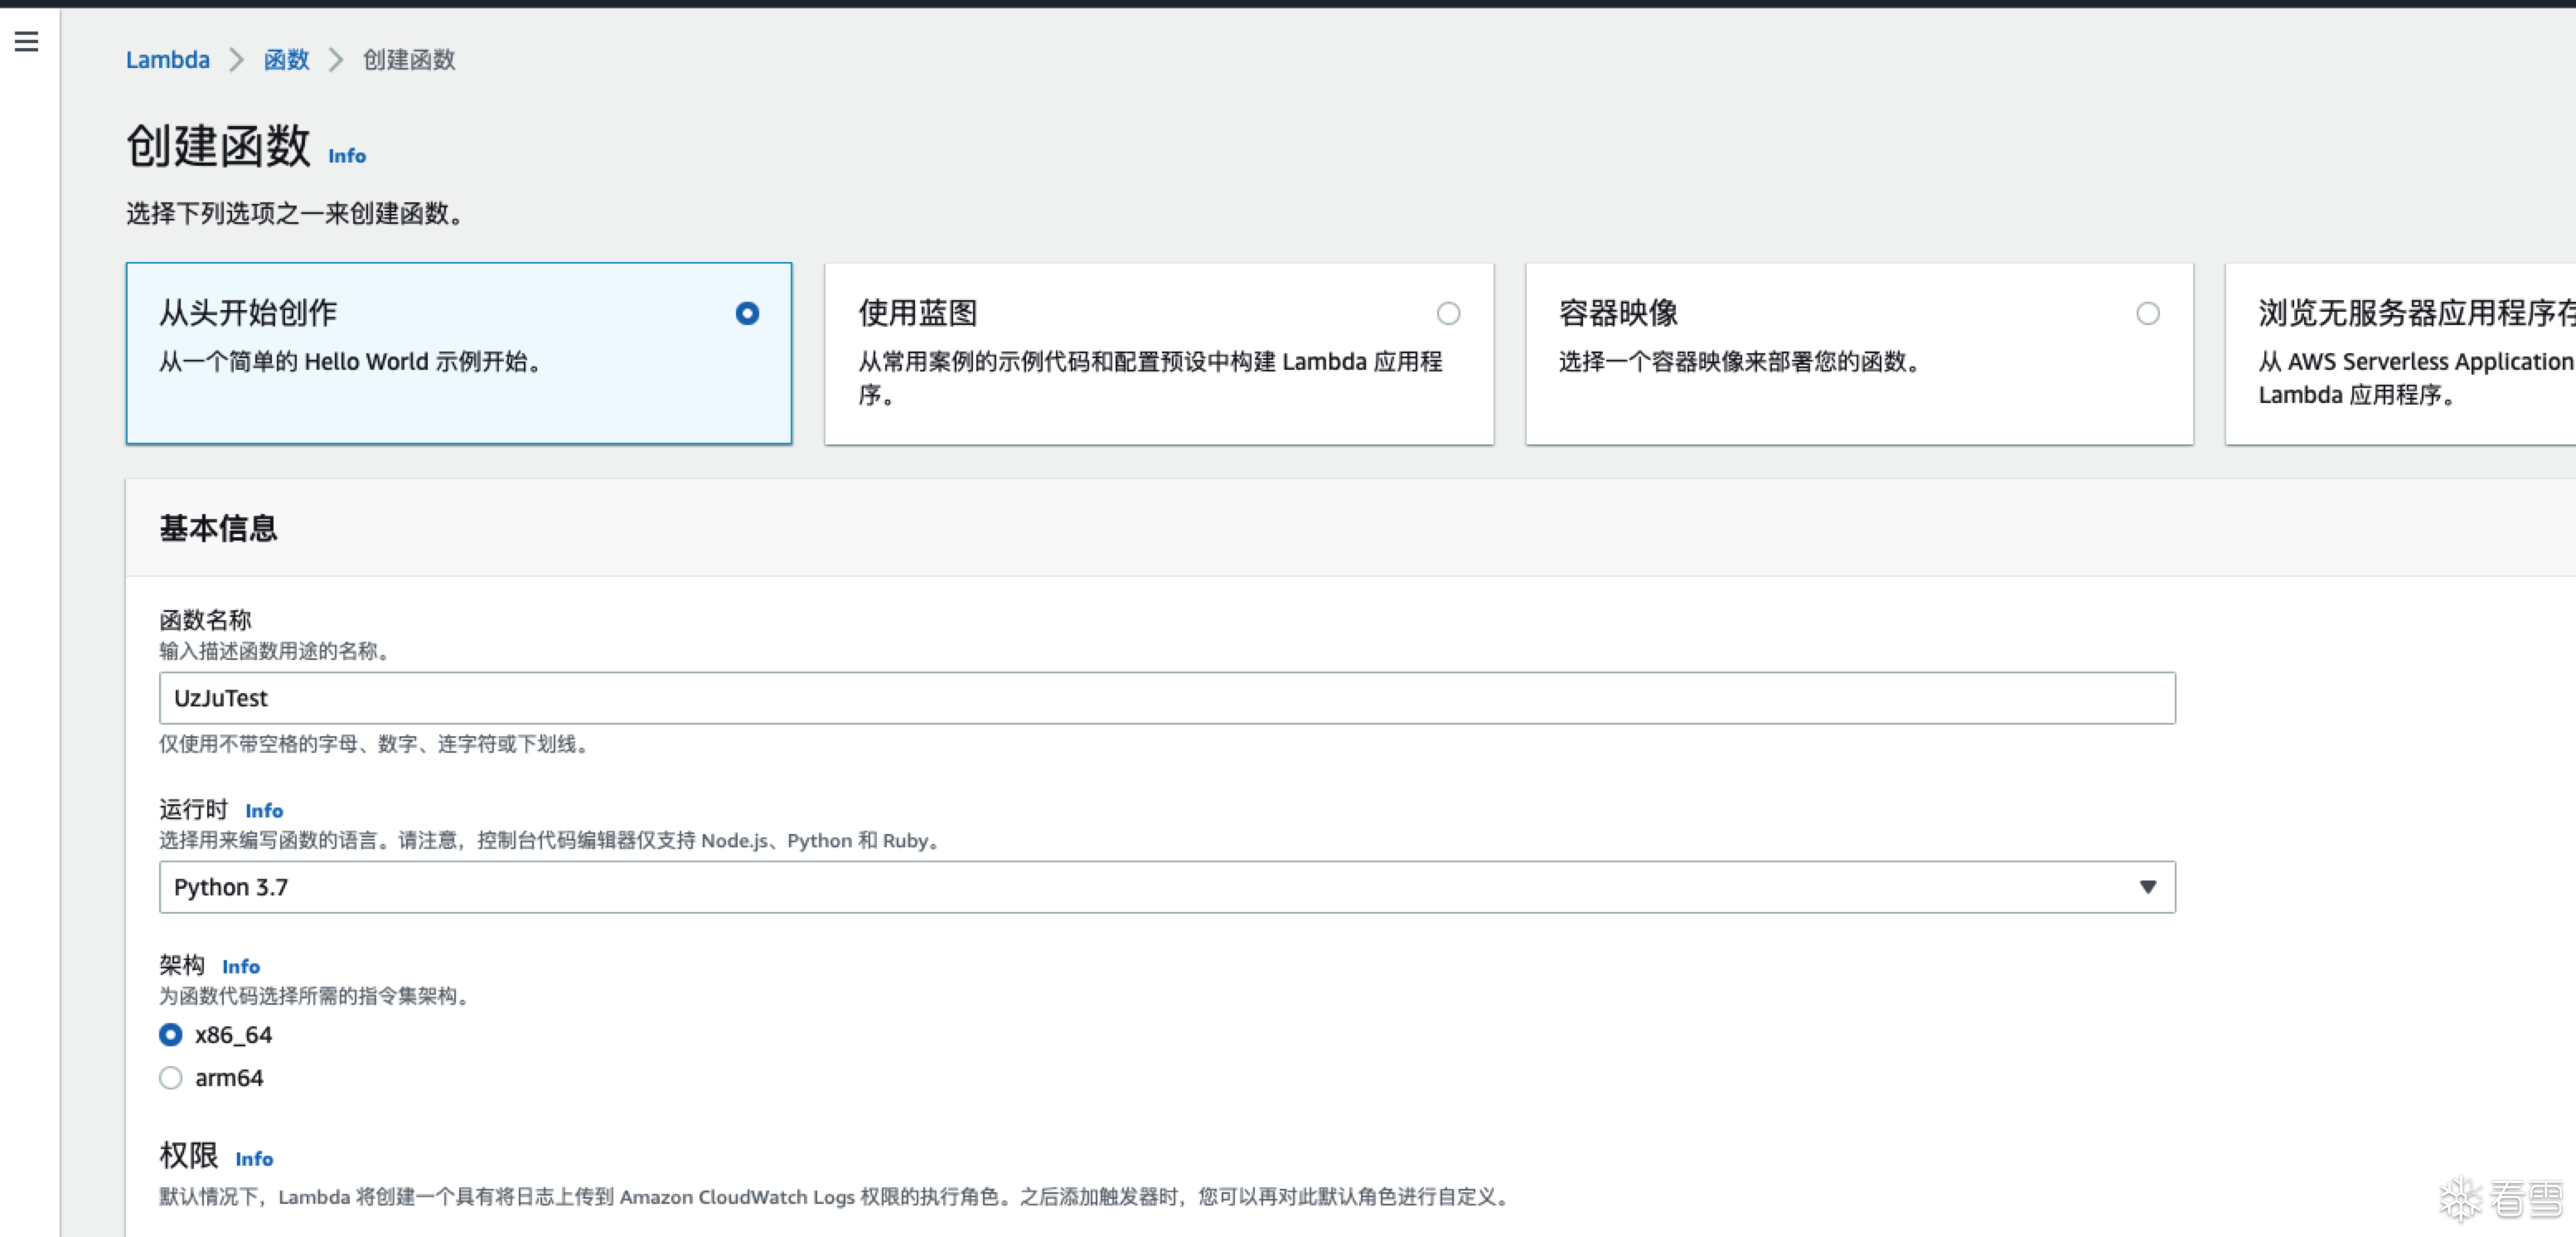Select the 容器映像 radio option

tap(2147, 314)
